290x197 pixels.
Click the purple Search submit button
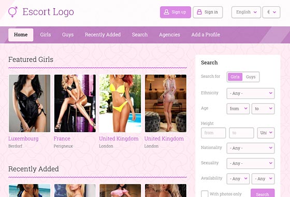pos(263,193)
